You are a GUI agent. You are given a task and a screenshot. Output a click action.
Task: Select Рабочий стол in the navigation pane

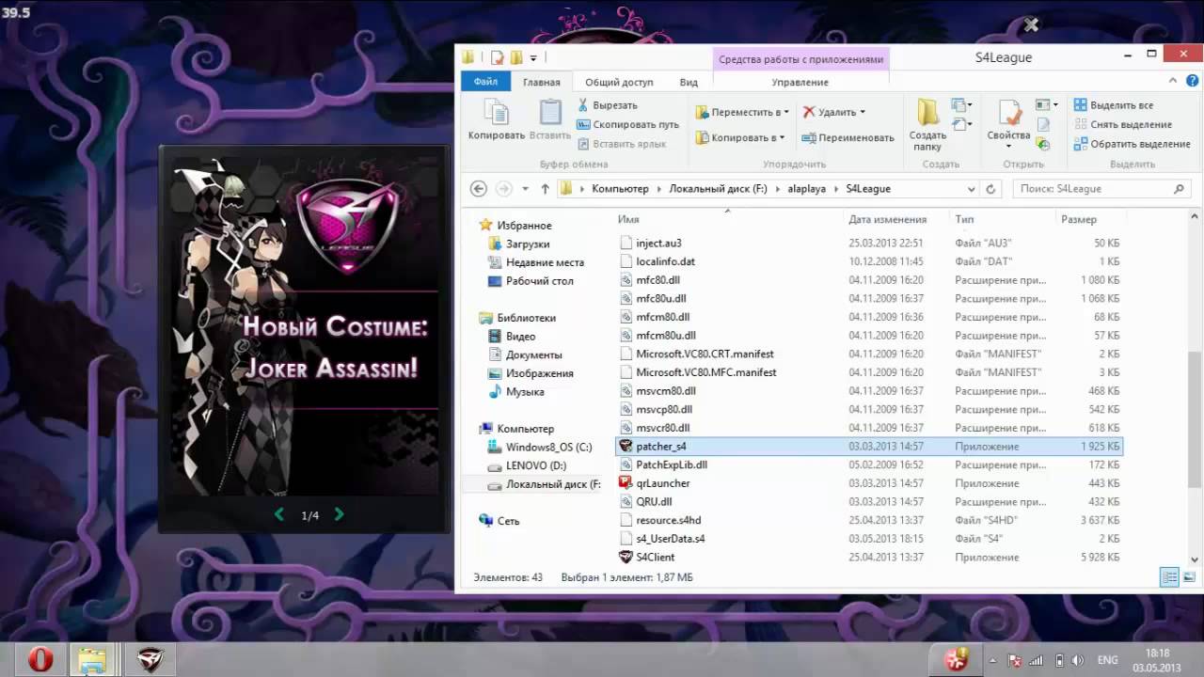pos(539,281)
